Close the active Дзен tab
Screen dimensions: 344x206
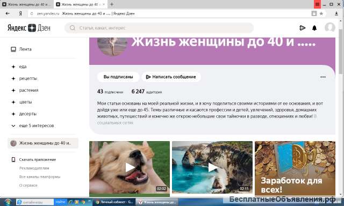[104, 4]
